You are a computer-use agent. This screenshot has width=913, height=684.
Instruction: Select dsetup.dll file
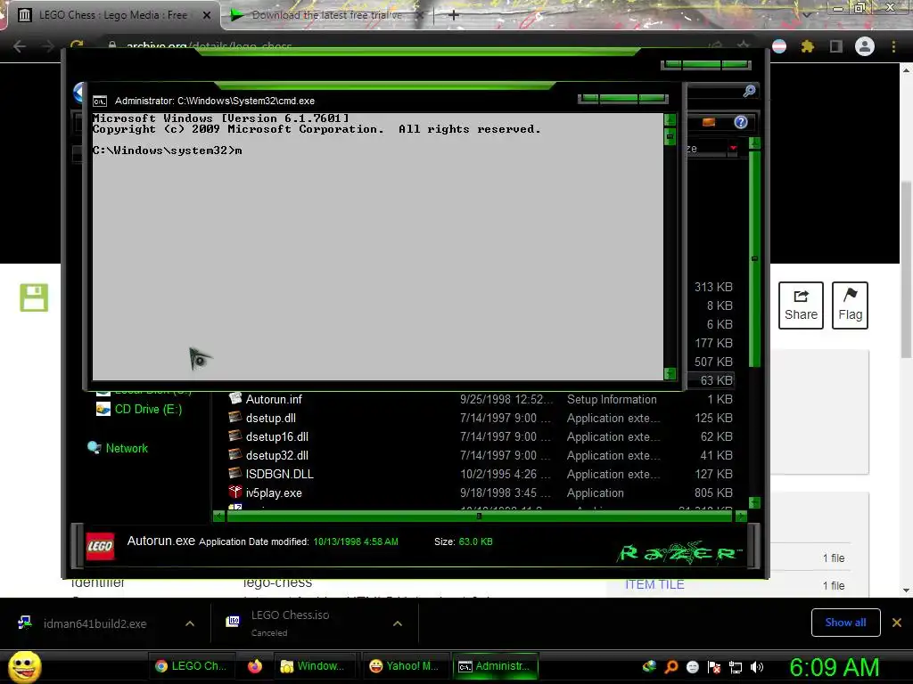pos(270,419)
